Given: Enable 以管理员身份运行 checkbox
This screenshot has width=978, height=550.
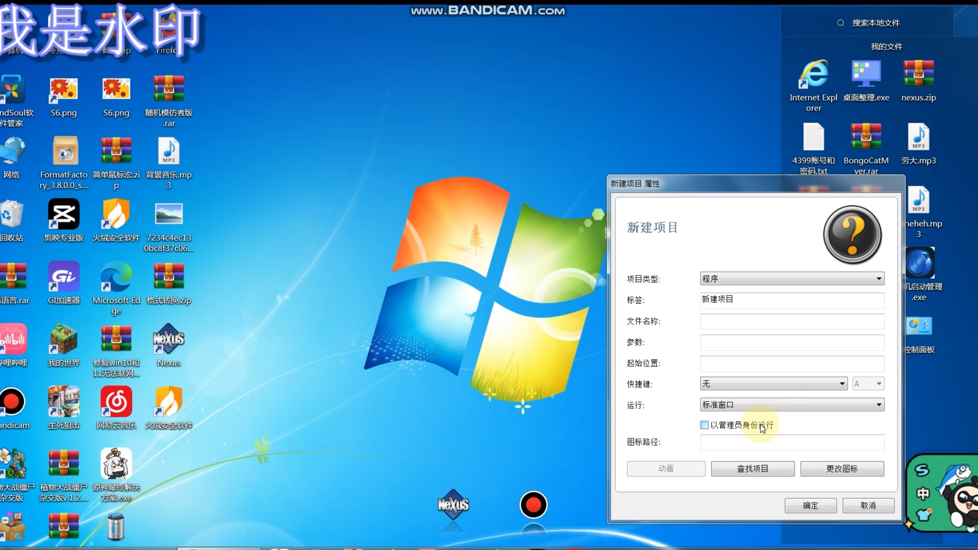Looking at the screenshot, I should 704,425.
